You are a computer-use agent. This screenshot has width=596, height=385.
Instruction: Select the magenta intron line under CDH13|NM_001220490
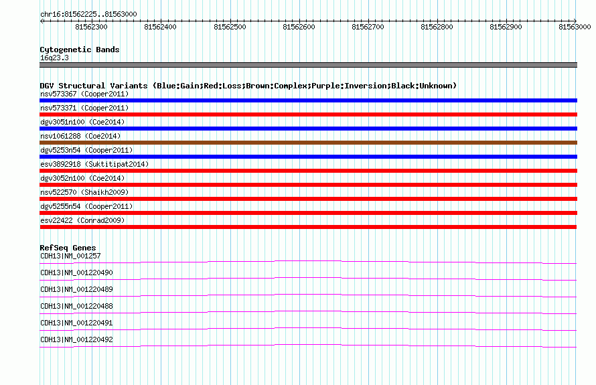pos(308,277)
